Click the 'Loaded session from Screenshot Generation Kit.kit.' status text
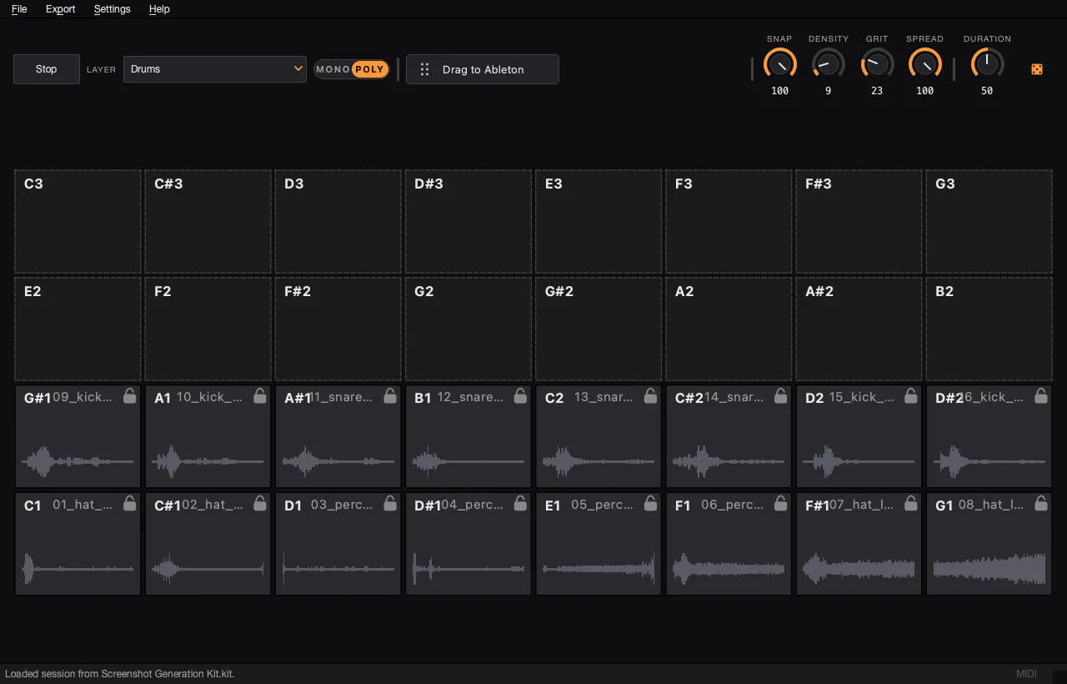Screen dimensions: 1067x684 pos(120,674)
